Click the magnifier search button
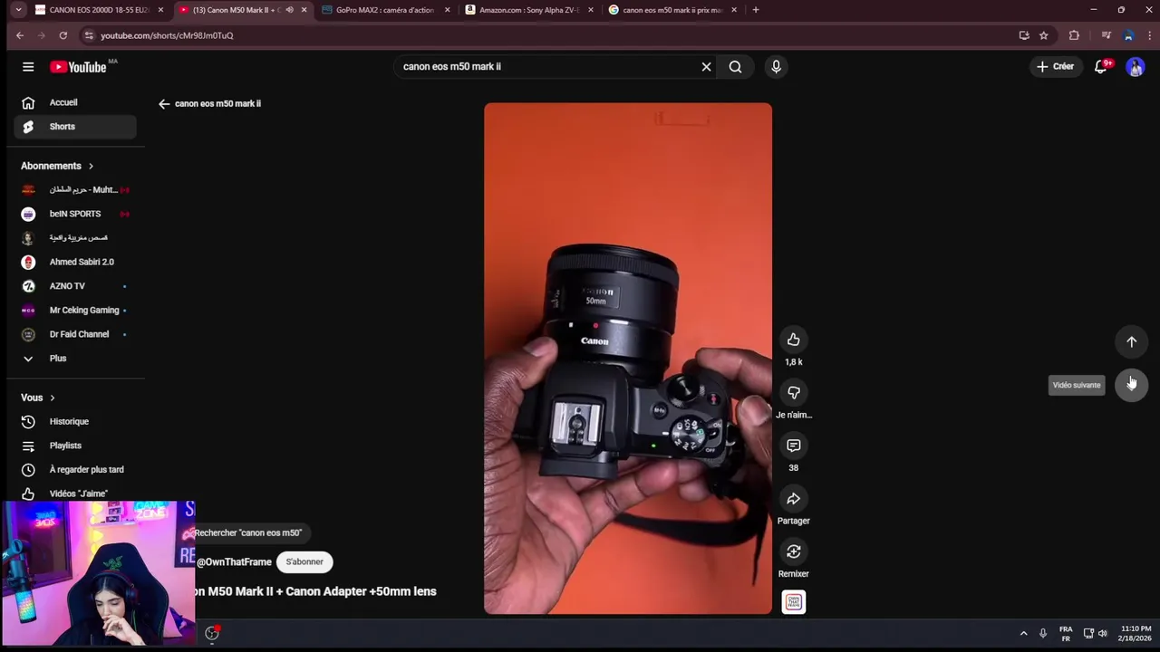The height and width of the screenshot is (652, 1160). pos(735,67)
